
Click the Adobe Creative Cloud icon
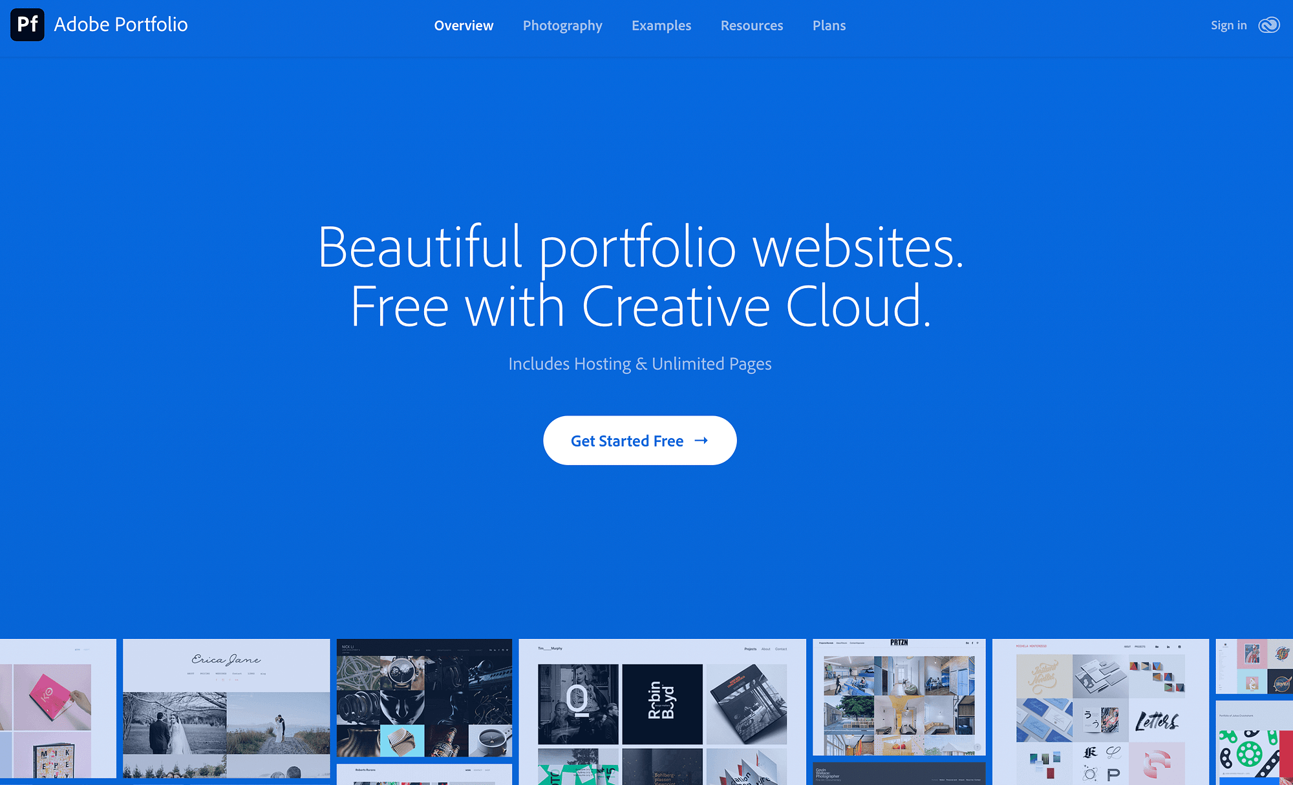1270,25
